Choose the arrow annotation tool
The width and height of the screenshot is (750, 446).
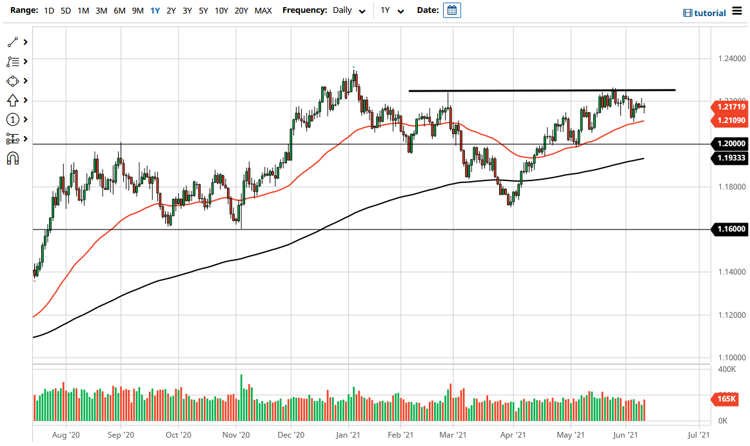[13, 100]
